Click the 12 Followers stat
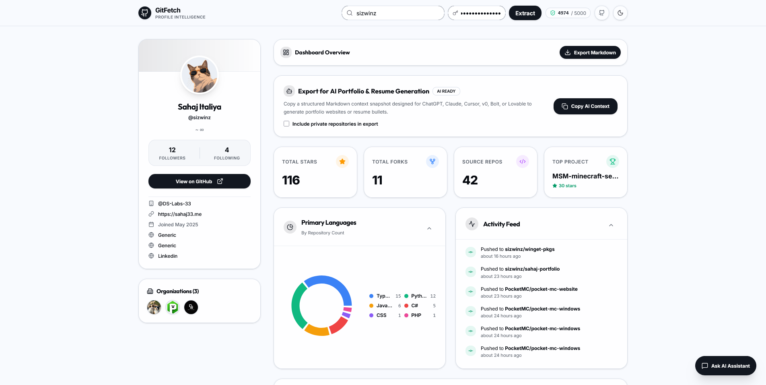The width and height of the screenshot is (766, 385). (172, 153)
